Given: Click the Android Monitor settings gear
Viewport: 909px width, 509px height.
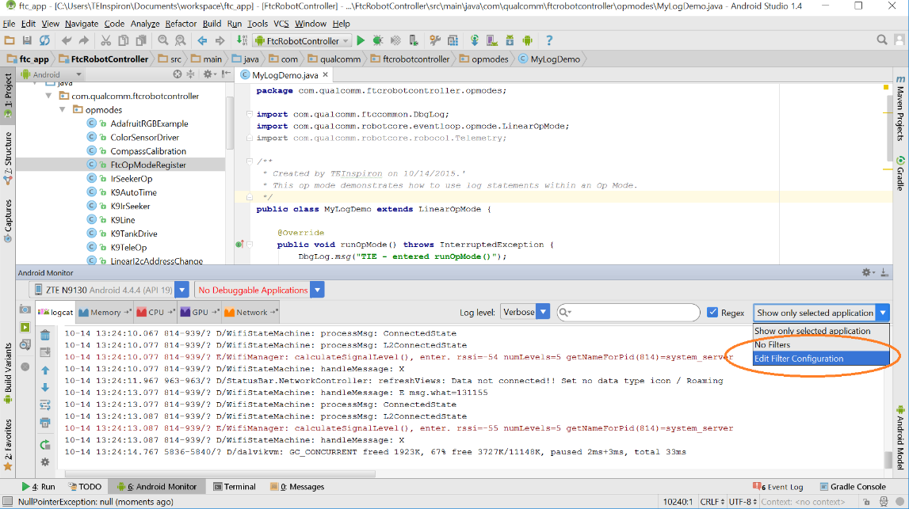Looking at the screenshot, I should pos(866,272).
